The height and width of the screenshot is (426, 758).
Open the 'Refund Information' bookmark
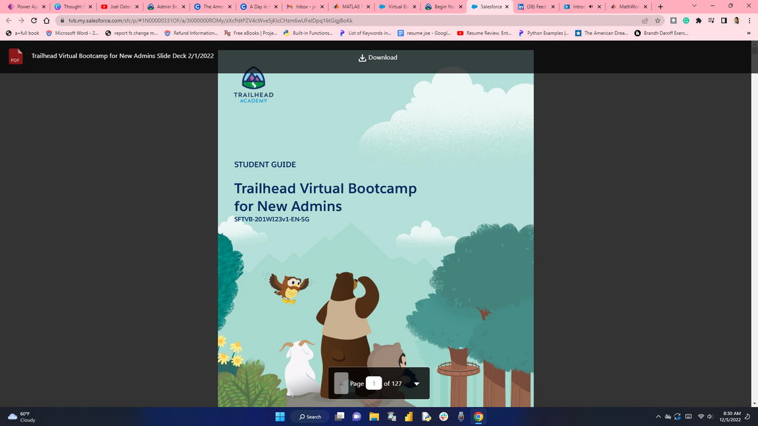tap(191, 34)
